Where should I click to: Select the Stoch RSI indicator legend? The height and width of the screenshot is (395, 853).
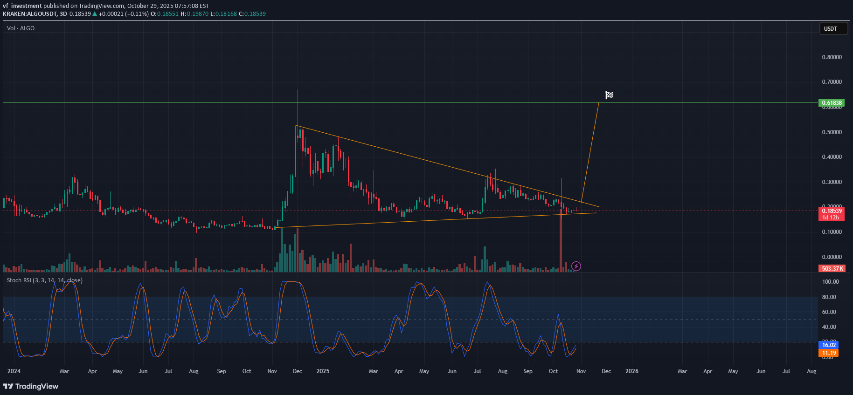[x=44, y=280]
